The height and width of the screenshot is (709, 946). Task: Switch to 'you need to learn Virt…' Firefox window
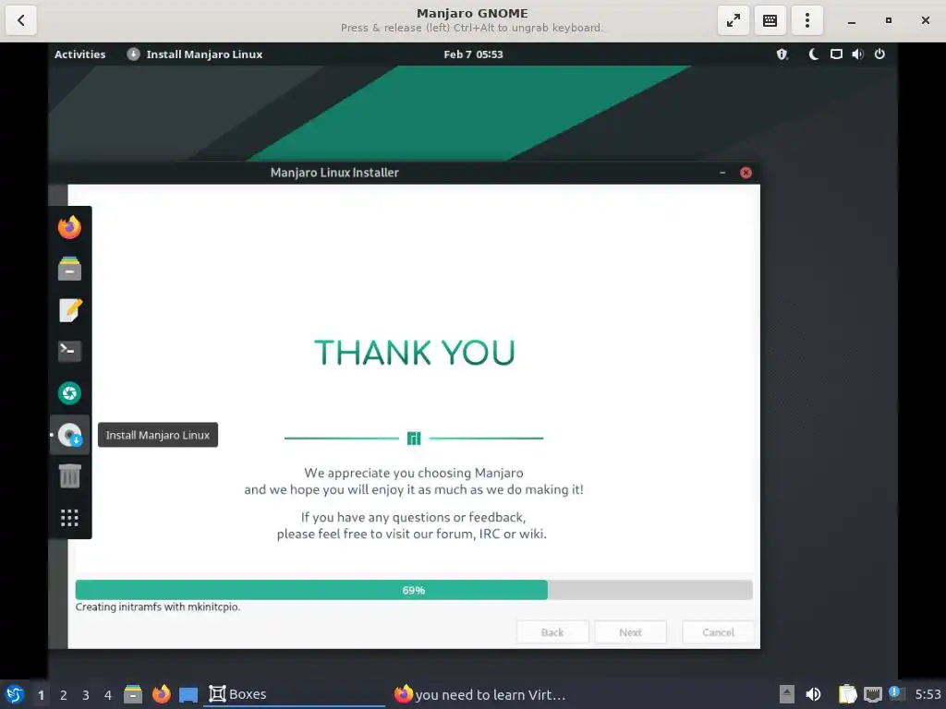(x=480, y=694)
